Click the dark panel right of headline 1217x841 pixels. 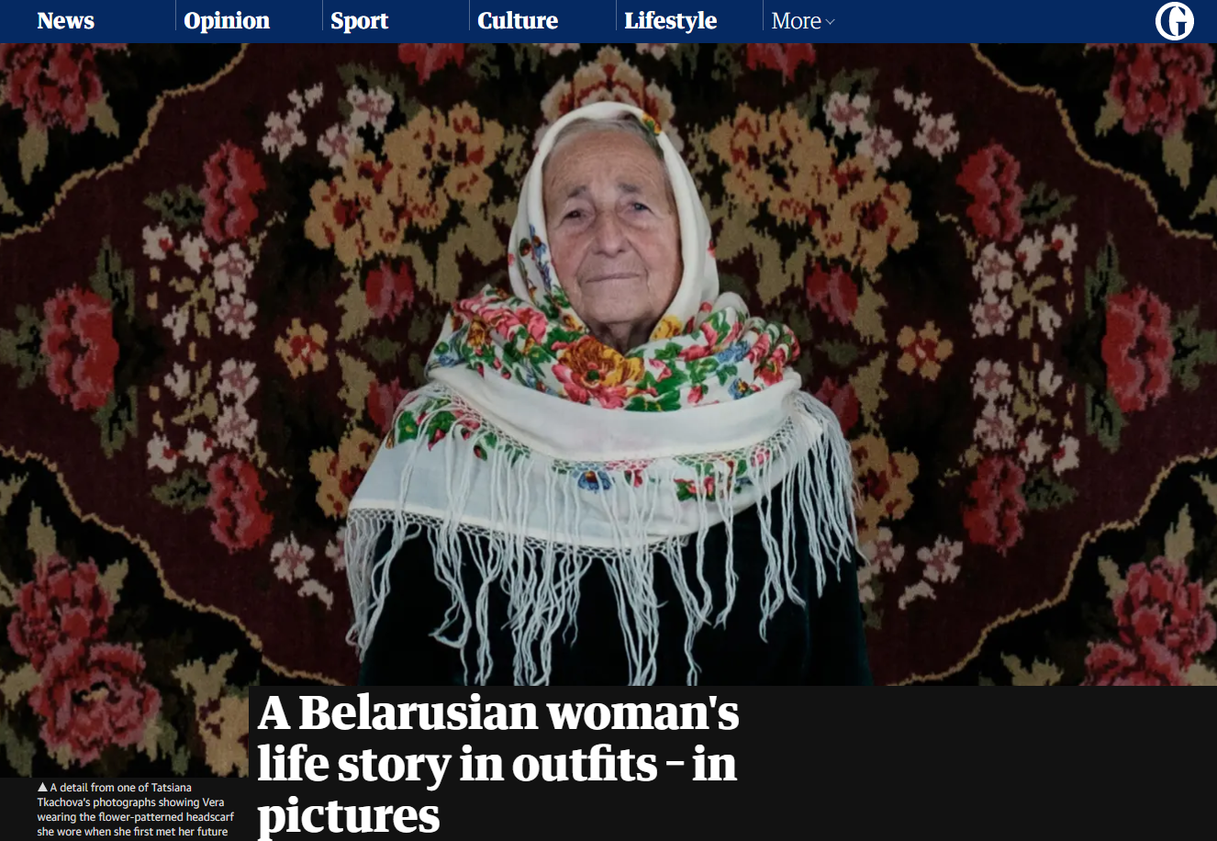point(978,763)
